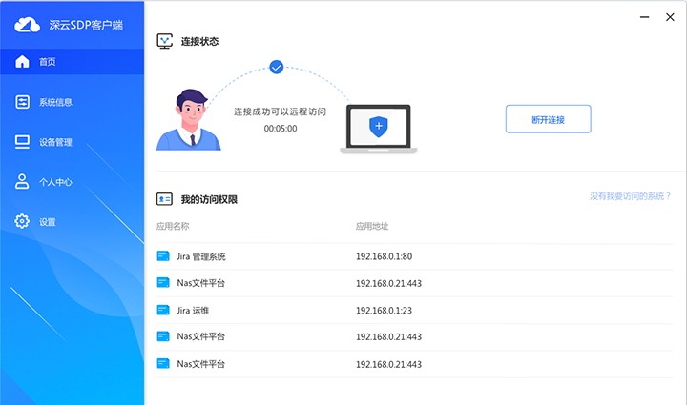Click the 00:05:00 connection timer
The height and width of the screenshot is (405, 687).
[281, 129]
